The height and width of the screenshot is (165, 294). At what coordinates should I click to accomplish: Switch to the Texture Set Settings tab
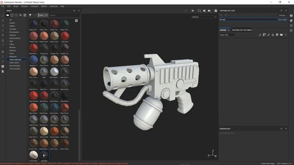(x=242, y=30)
